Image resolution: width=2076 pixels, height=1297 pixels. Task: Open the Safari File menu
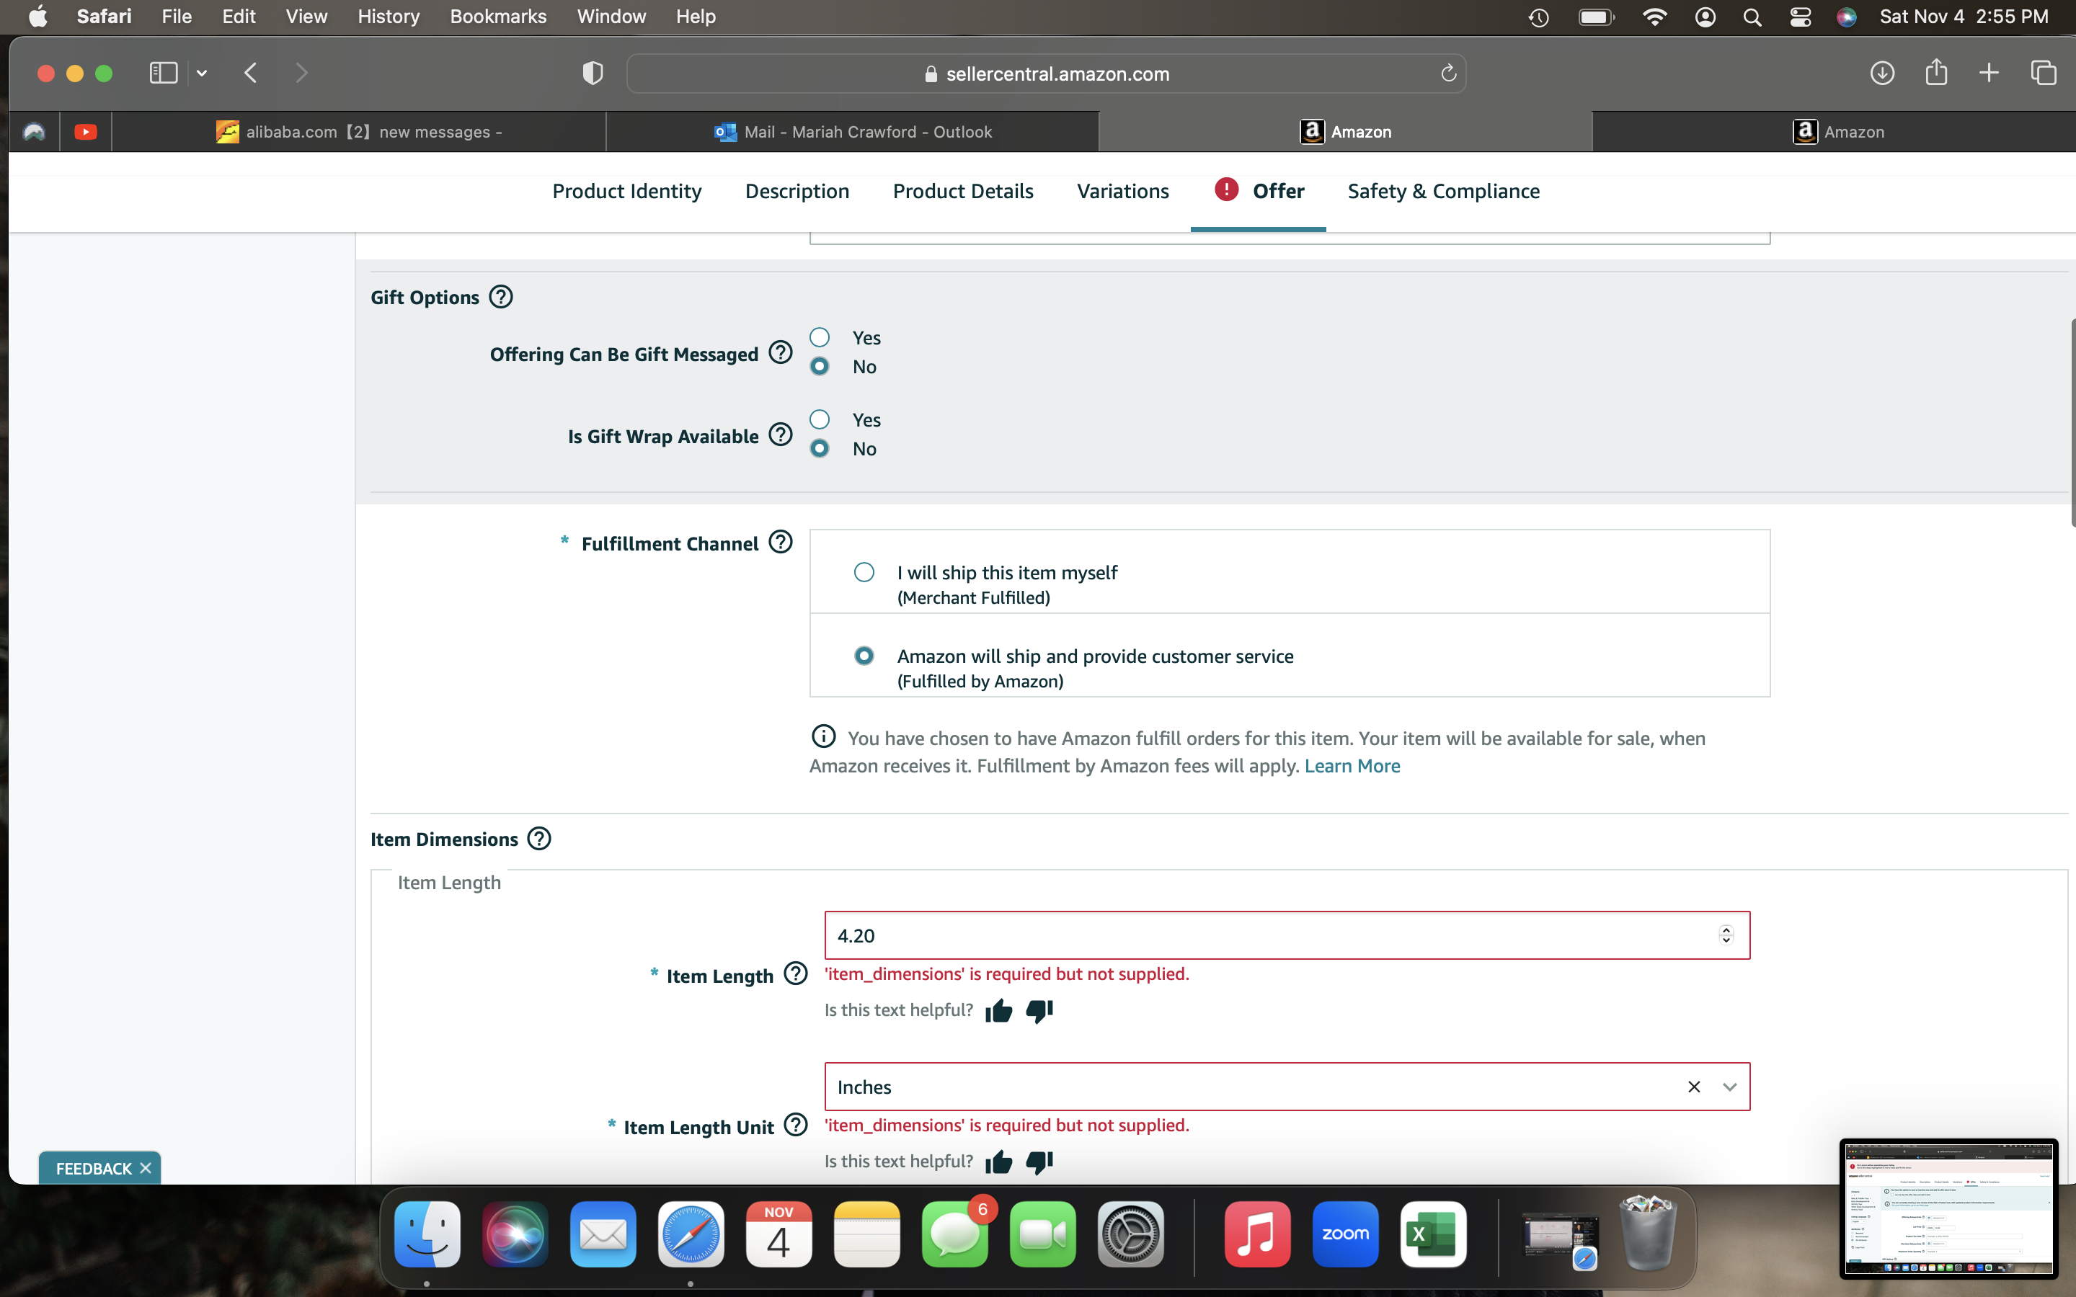tap(176, 17)
